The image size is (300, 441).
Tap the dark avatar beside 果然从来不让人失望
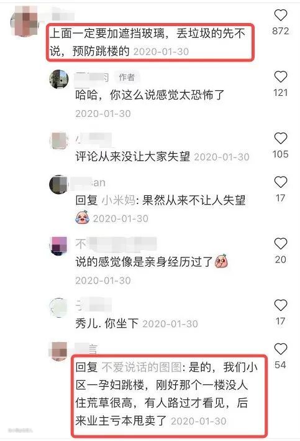point(59,185)
